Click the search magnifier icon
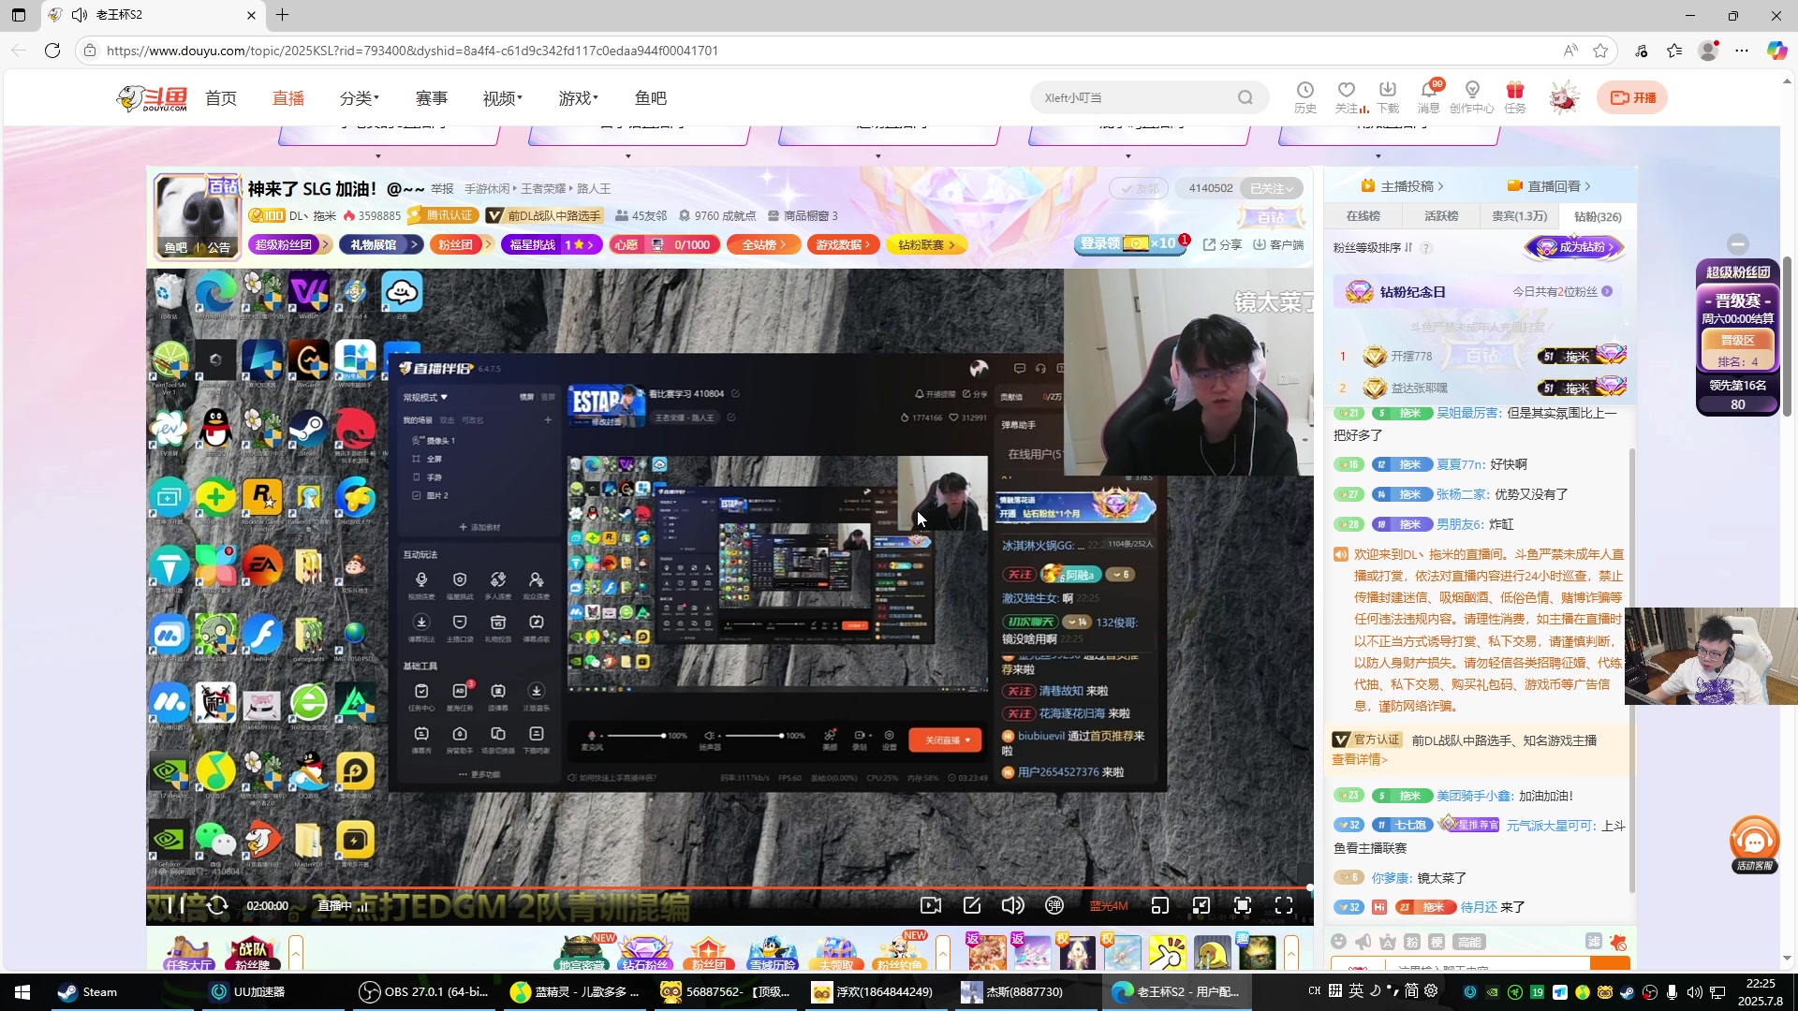 click(1245, 97)
